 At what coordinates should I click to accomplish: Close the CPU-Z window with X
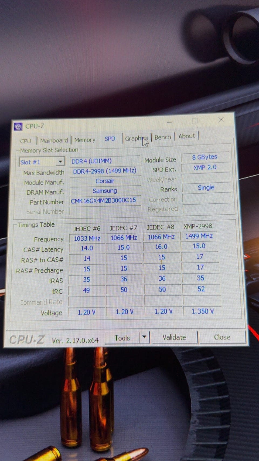click(x=221, y=120)
